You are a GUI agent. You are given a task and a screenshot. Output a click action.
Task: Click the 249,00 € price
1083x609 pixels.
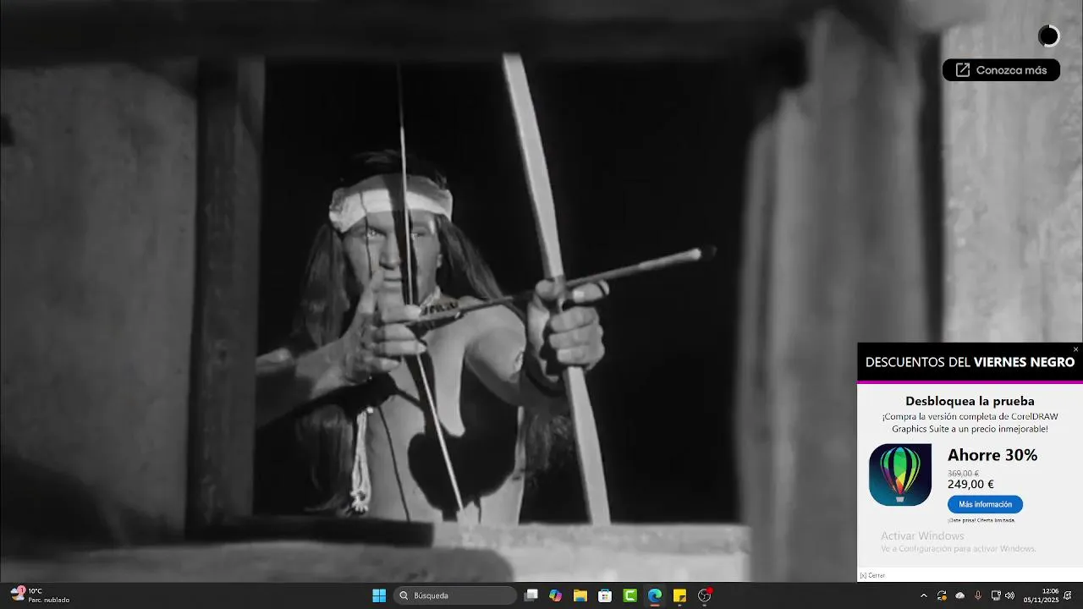coord(970,485)
